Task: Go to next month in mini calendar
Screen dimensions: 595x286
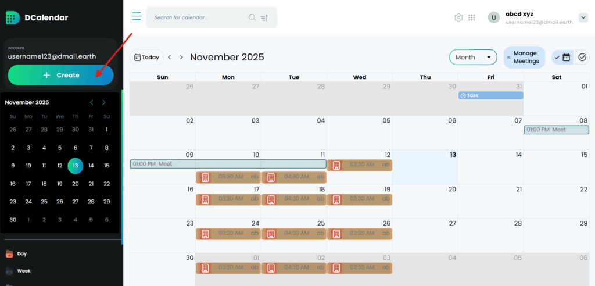Action: click(104, 102)
